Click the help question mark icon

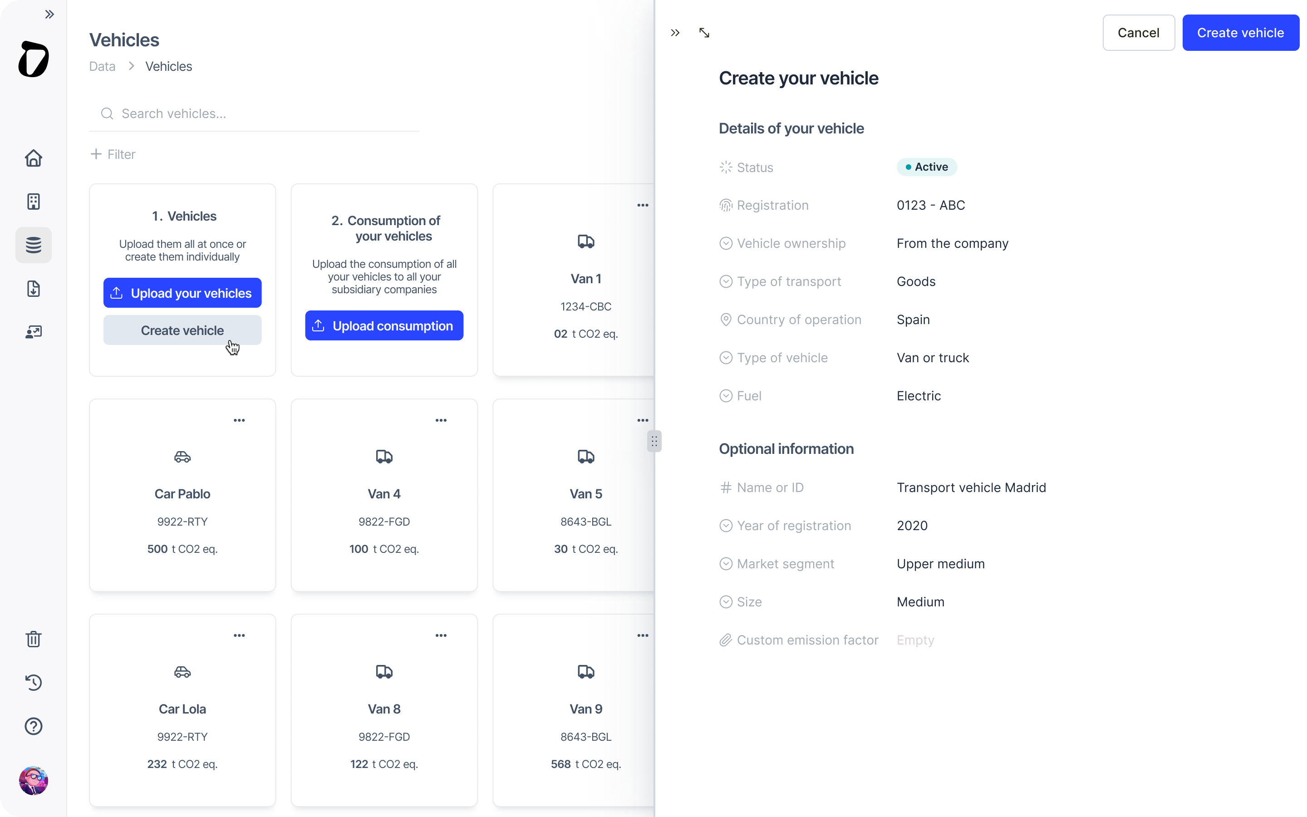pyautogui.click(x=34, y=726)
